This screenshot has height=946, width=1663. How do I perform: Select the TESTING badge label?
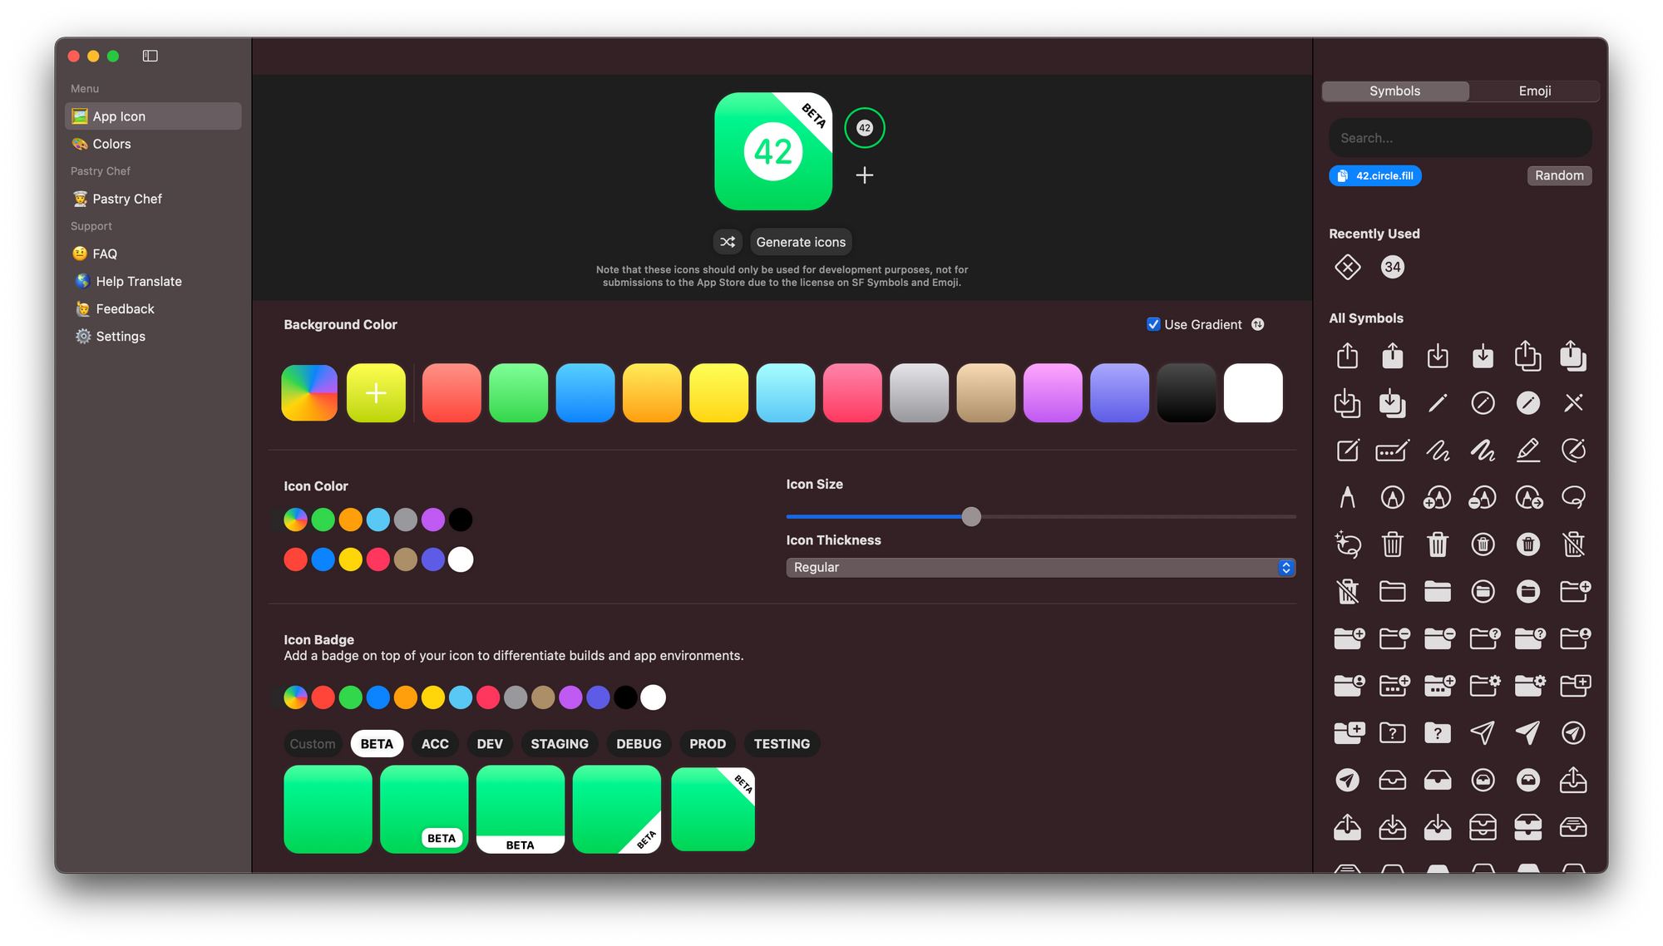click(x=782, y=744)
